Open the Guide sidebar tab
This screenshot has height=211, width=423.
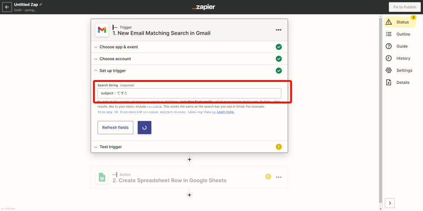[397, 46]
